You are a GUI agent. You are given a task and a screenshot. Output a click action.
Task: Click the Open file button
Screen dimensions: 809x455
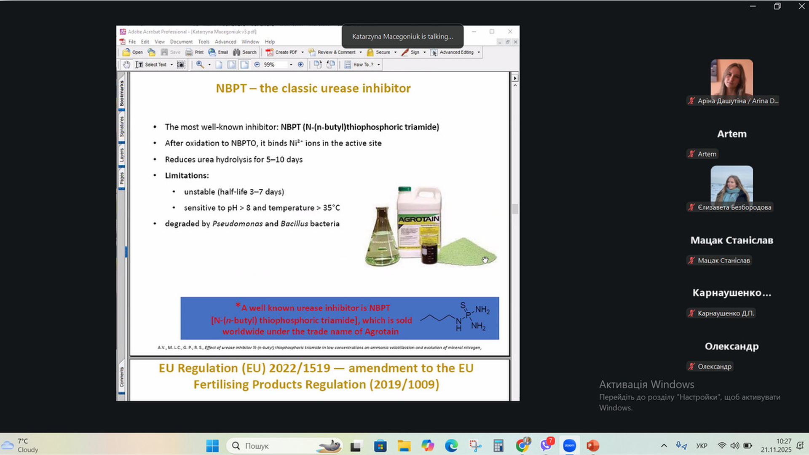pos(132,52)
